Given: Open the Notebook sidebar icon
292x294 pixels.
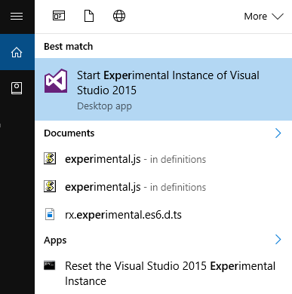Looking at the screenshot, I should coord(17,88).
